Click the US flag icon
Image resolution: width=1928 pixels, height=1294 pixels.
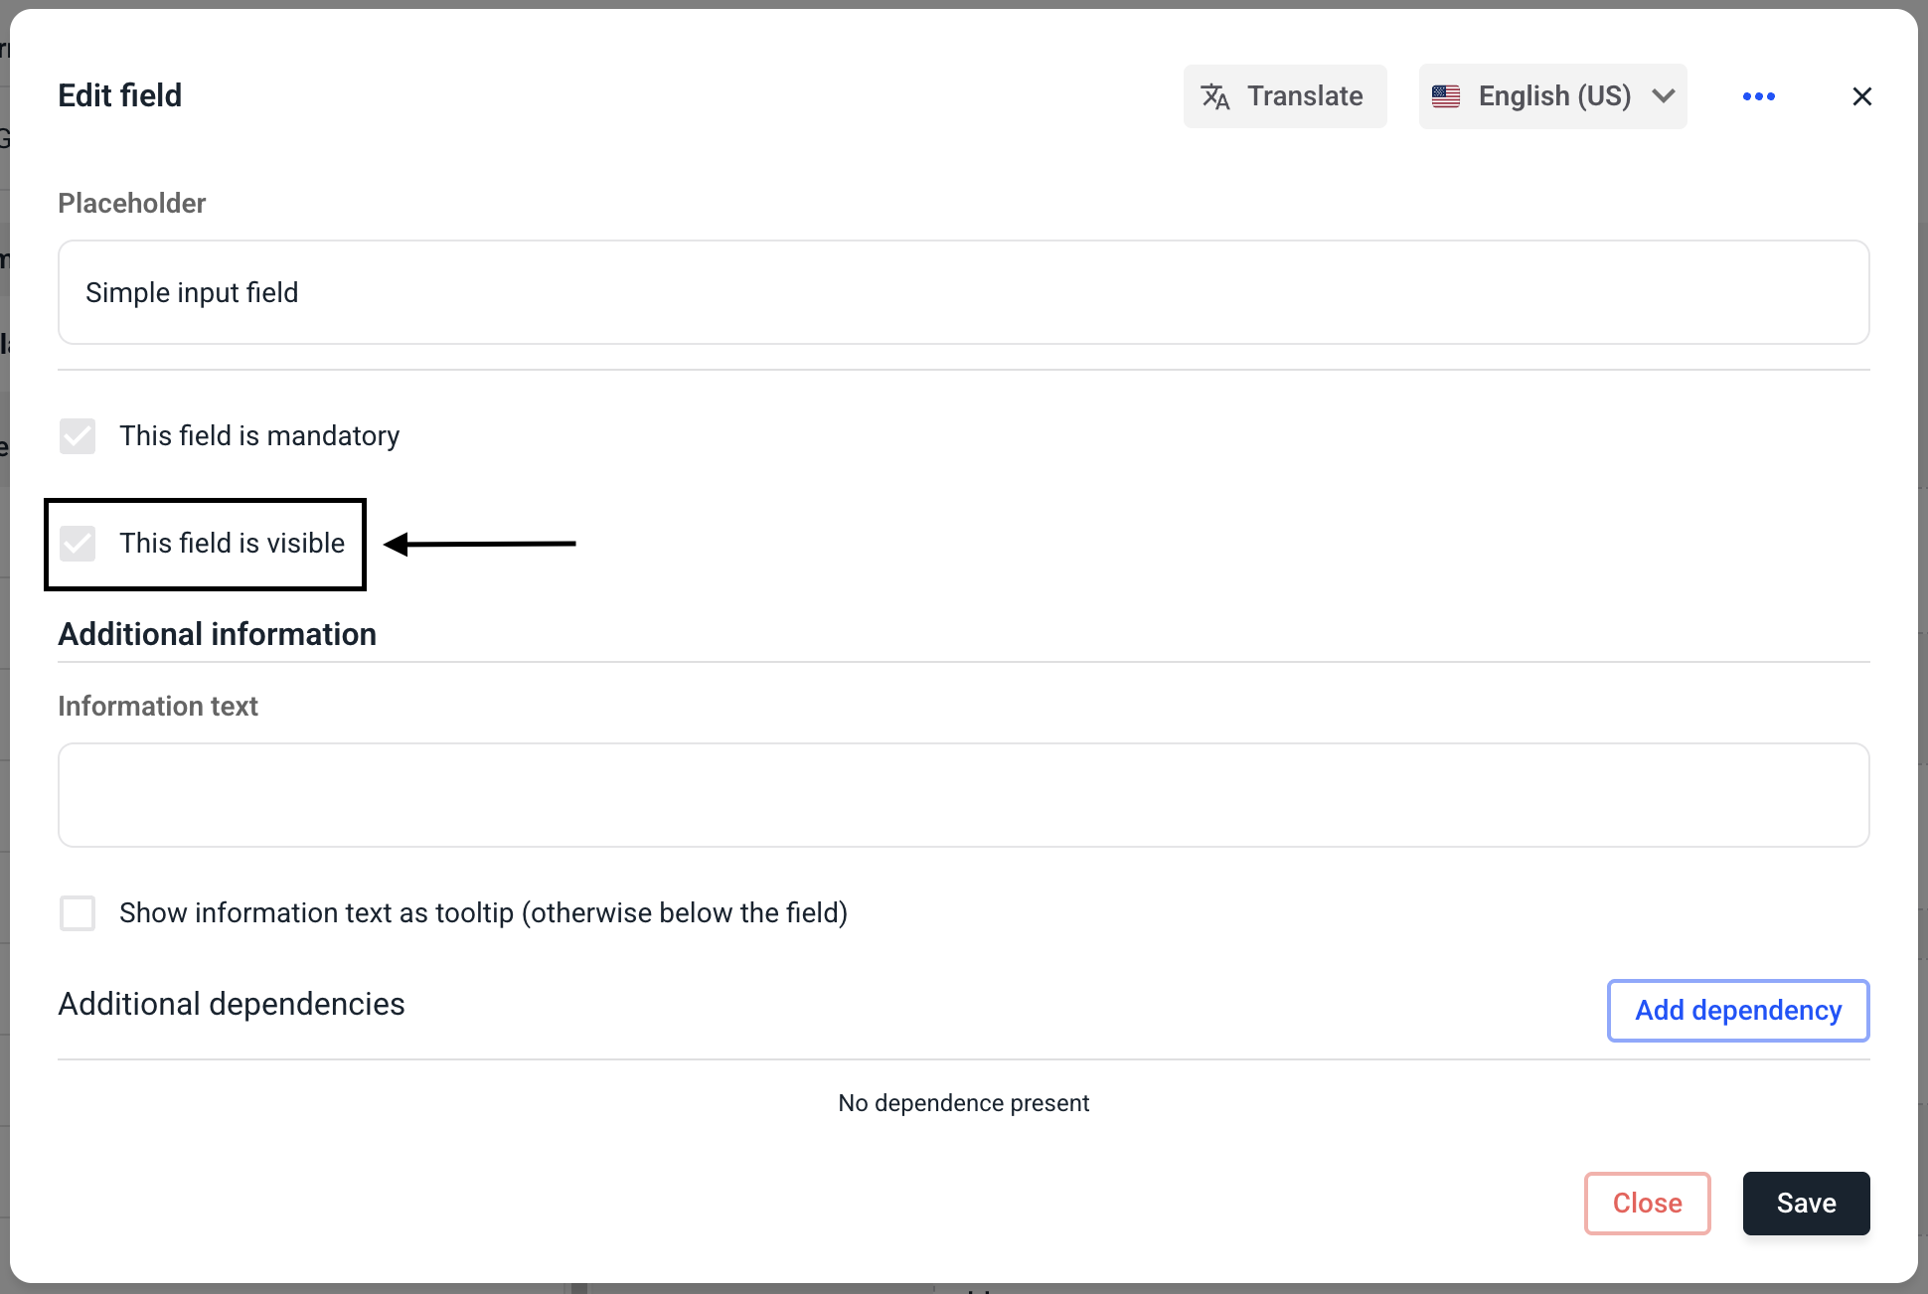click(1446, 96)
